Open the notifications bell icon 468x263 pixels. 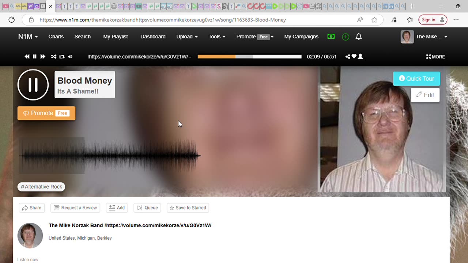pyautogui.click(x=359, y=37)
